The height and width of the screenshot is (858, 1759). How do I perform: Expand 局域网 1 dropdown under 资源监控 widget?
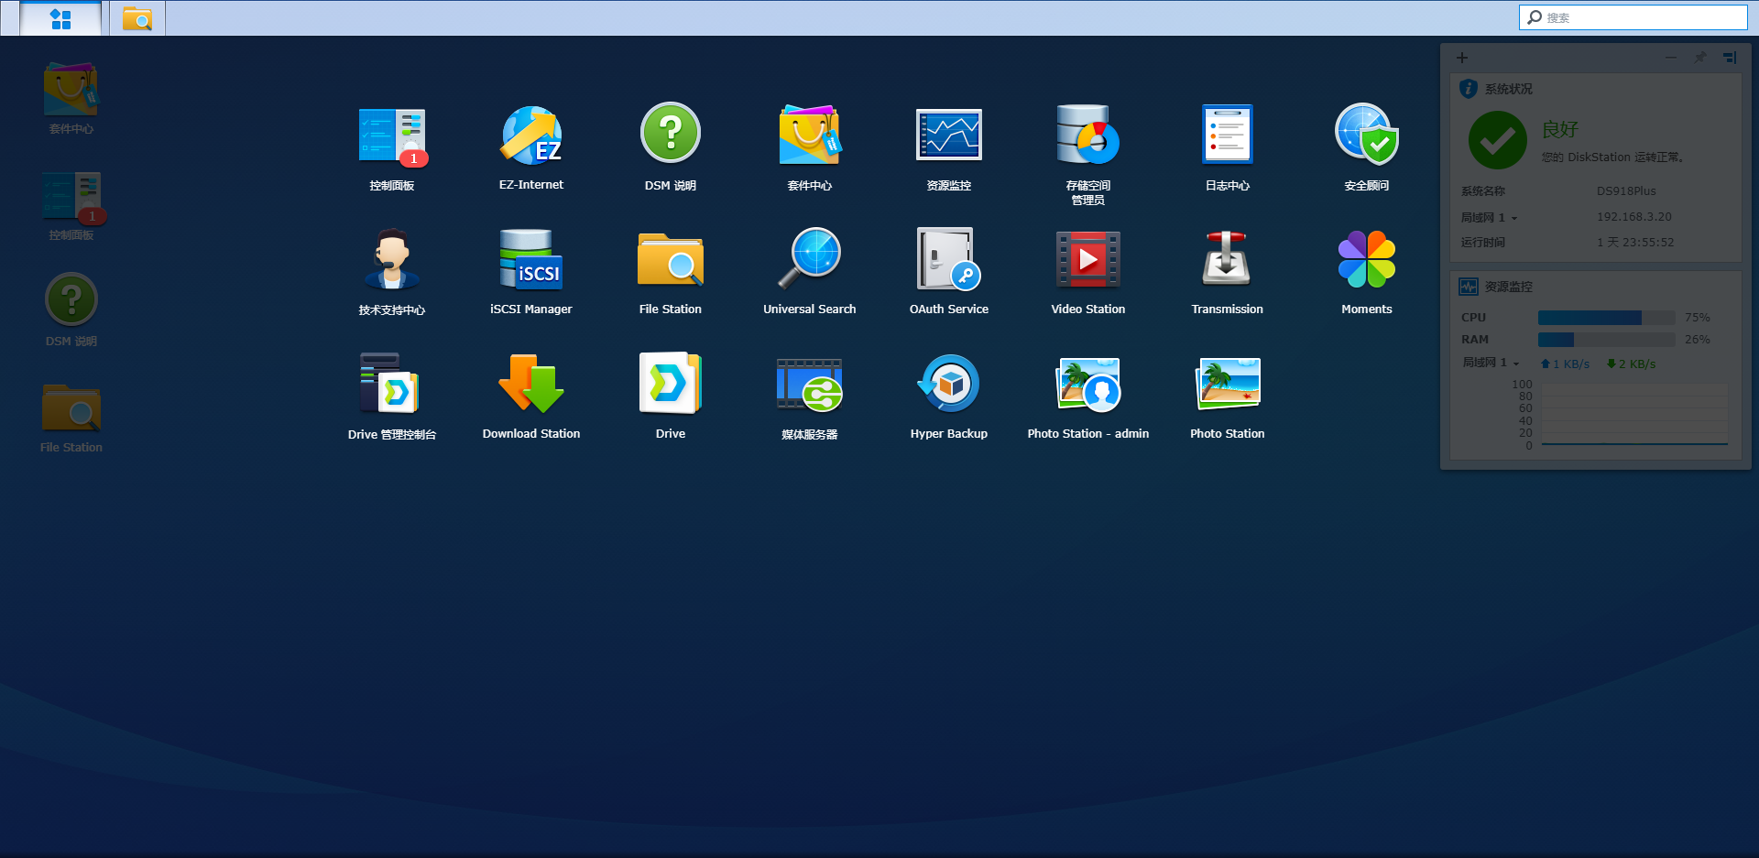click(x=1491, y=364)
